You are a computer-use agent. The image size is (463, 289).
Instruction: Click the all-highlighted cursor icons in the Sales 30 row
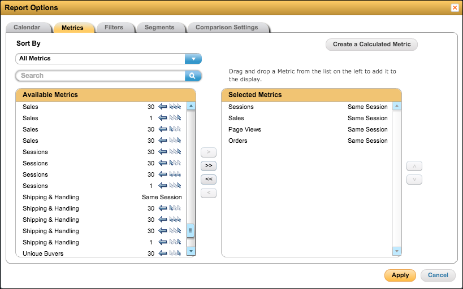[x=175, y=107]
